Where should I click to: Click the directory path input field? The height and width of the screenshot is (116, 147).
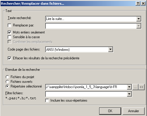(86, 87)
